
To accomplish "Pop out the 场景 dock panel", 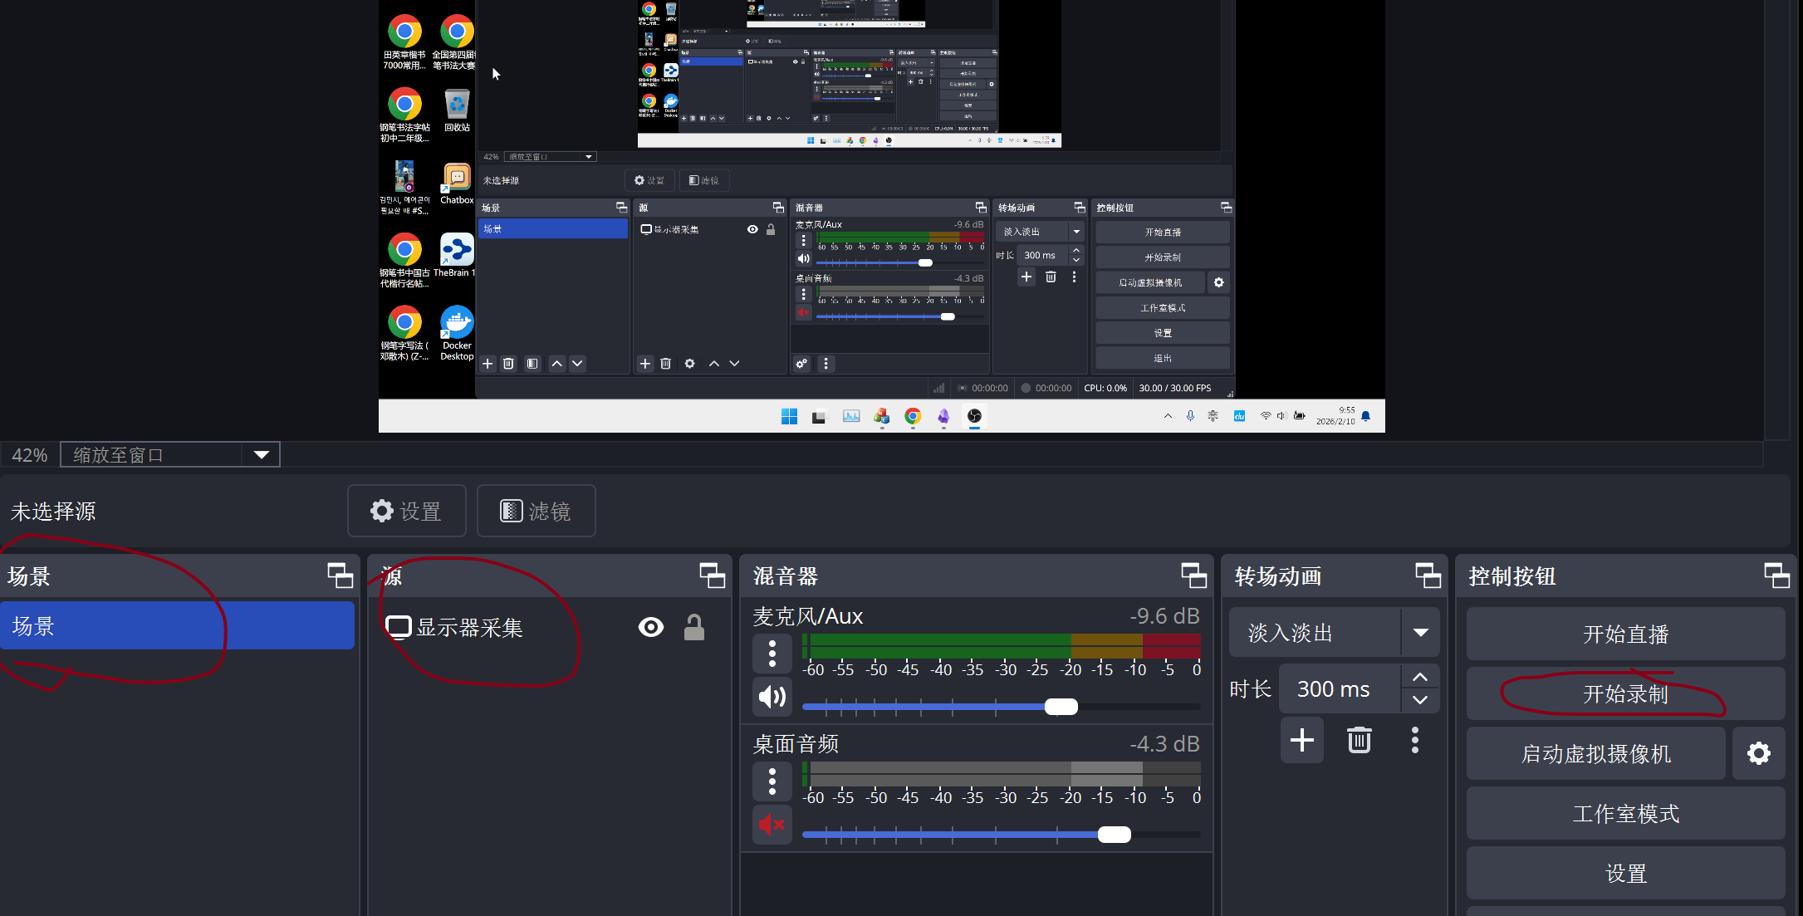I will tap(340, 576).
